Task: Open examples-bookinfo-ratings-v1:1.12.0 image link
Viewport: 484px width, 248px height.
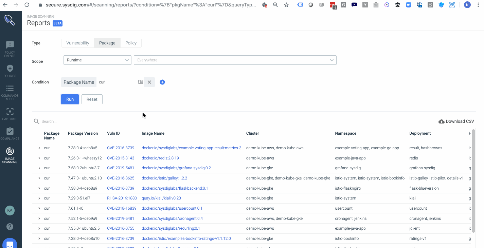Action: tap(186, 239)
